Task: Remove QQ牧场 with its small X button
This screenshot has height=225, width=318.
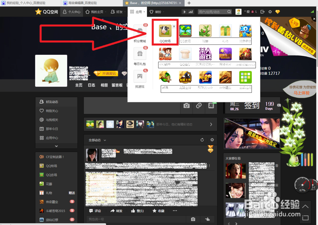Action: click(x=174, y=26)
